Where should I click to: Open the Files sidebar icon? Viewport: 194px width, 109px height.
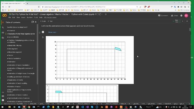tap(3, 38)
